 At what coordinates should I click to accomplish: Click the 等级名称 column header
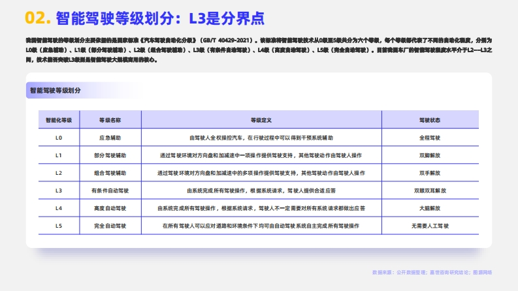(110, 120)
